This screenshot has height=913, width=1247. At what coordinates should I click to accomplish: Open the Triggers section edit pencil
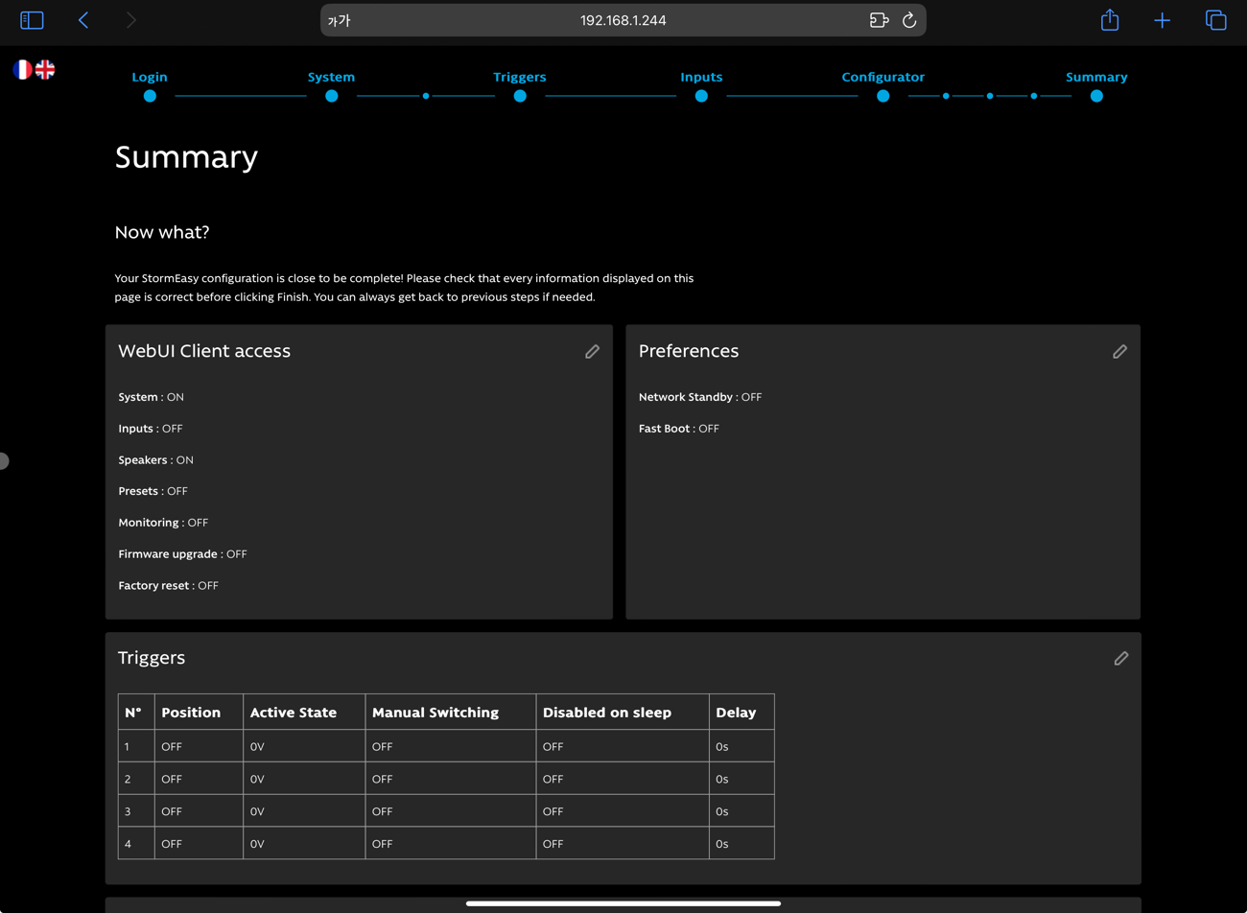coord(1120,659)
